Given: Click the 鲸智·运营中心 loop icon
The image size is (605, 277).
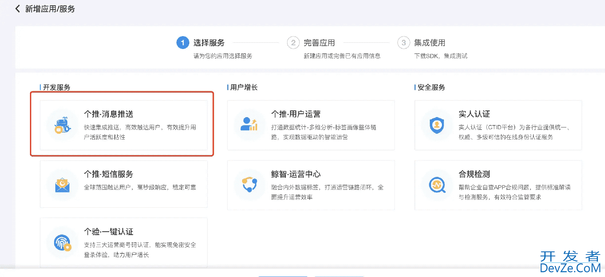Looking at the screenshot, I should pos(250,185).
